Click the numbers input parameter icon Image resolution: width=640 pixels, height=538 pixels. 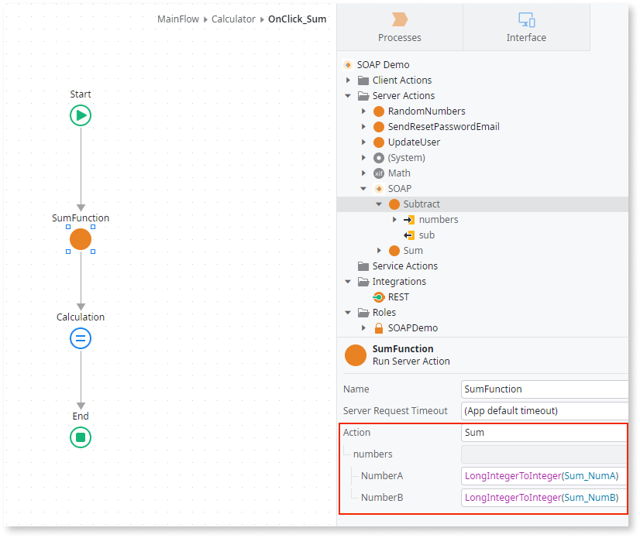click(408, 219)
